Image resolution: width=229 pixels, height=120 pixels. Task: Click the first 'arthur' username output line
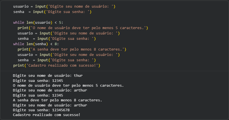[50, 90]
